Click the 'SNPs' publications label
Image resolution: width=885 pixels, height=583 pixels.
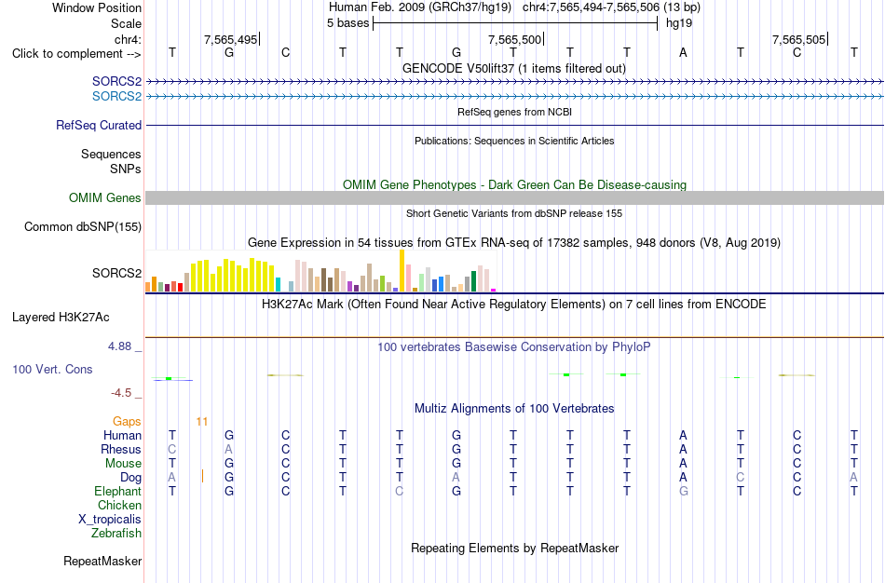click(126, 169)
